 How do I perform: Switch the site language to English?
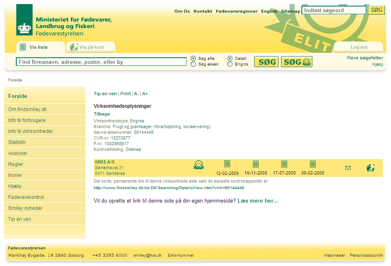269,11
